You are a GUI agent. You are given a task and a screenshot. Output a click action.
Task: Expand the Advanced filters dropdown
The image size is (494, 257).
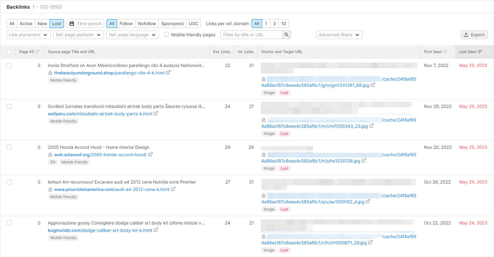[x=339, y=35]
